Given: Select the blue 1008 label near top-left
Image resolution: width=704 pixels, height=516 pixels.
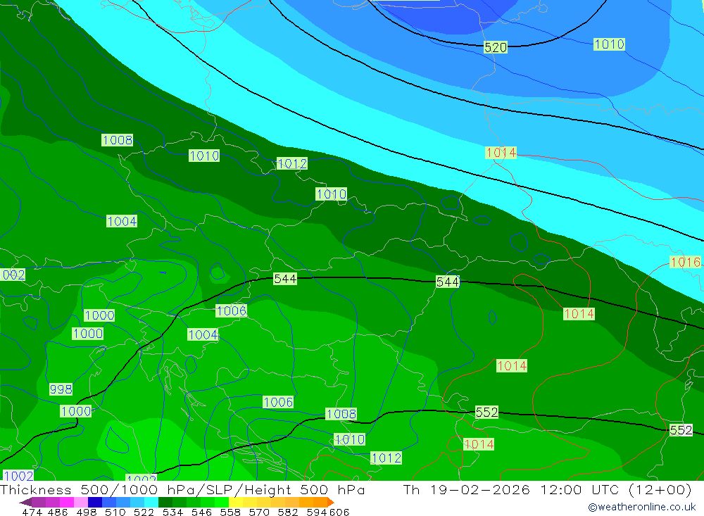Looking at the screenshot, I should (117, 140).
